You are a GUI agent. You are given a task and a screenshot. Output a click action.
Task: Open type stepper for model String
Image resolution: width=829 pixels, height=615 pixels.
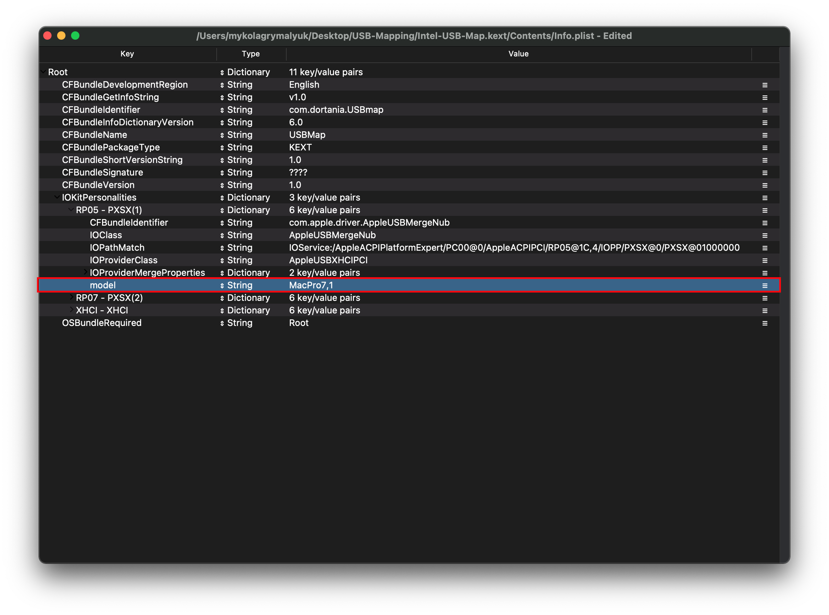(222, 286)
